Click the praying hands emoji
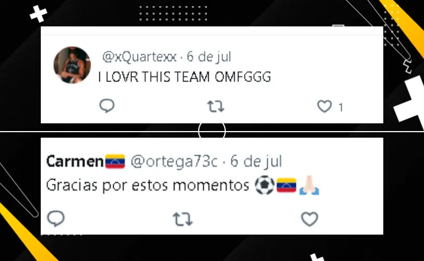 309,185
